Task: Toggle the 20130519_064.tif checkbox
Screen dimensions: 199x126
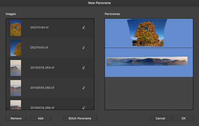Action: (83, 68)
